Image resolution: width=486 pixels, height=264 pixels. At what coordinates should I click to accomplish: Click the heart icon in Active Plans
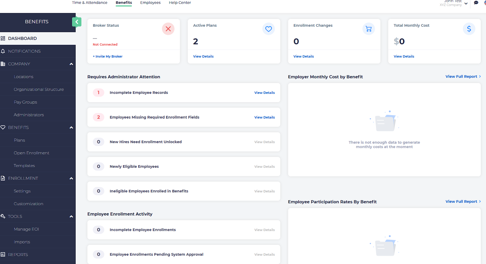(x=269, y=29)
